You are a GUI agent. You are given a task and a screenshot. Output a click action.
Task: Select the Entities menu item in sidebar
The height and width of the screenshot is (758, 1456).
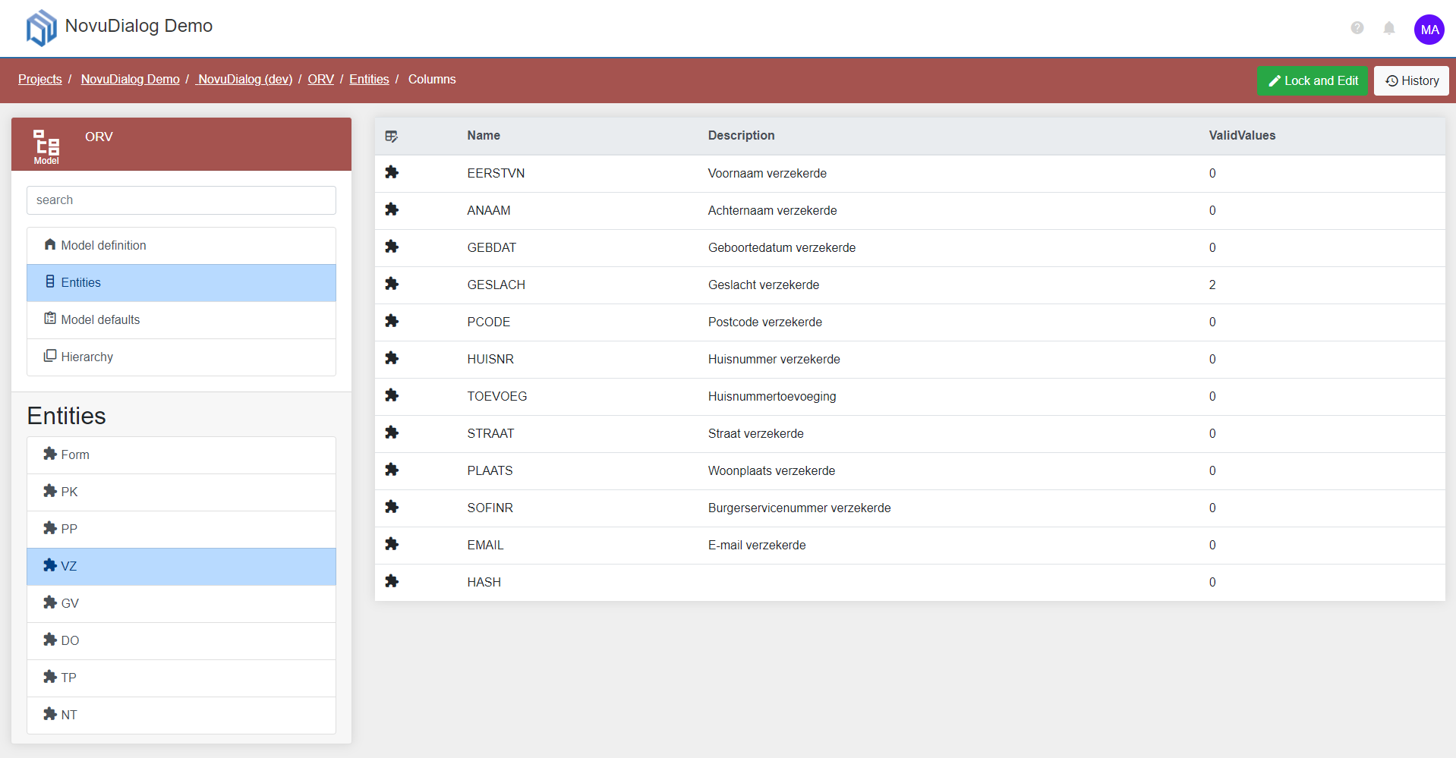pyautogui.click(x=181, y=283)
